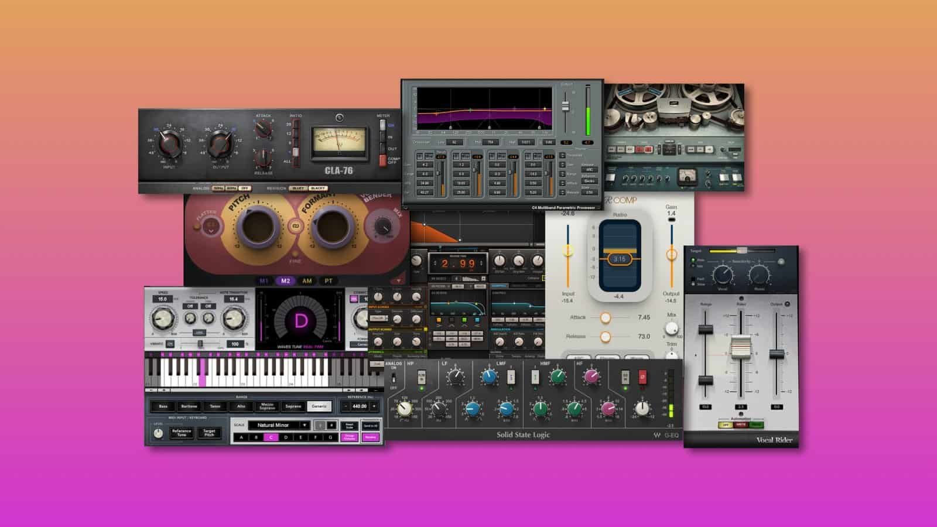
Task: Click the flat accidental button beside the scale menu
Action: [x=320, y=425]
